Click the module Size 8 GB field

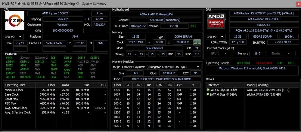click(x=135, y=73)
